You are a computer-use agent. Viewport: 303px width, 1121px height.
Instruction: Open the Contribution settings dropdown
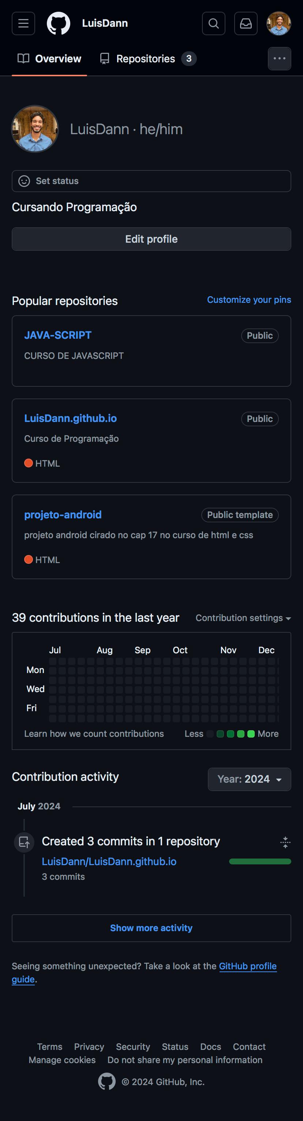[x=243, y=618]
